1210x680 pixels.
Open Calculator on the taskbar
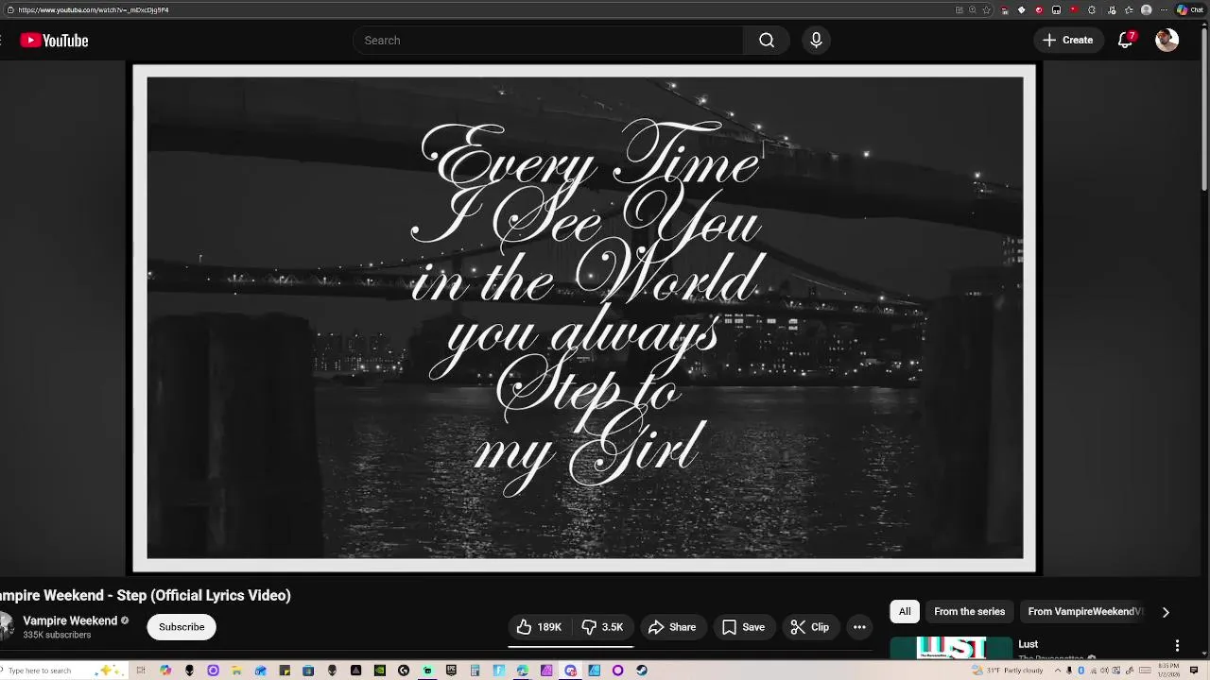(475, 671)
